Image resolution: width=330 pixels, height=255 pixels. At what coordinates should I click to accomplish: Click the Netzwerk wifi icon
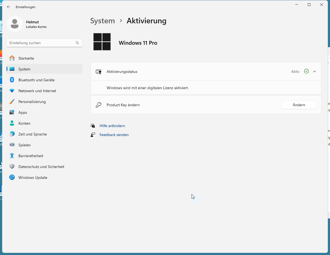pos(12,91)
